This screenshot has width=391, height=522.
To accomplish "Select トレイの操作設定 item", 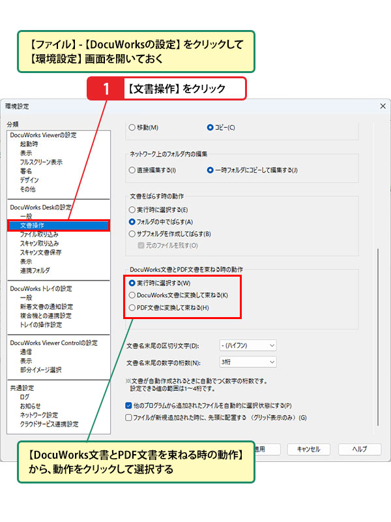I will point(41,324).
